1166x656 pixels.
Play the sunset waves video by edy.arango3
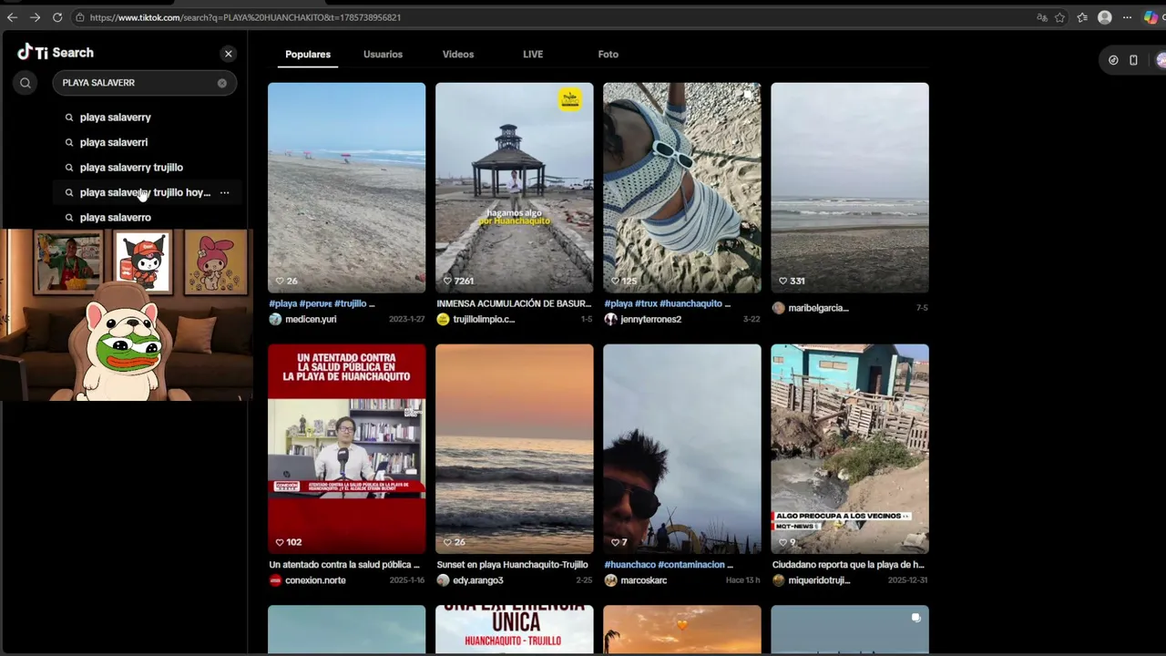pos(514,449)
